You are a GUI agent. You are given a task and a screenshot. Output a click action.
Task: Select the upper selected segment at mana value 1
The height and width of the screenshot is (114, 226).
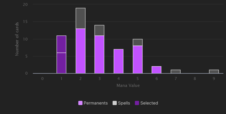pyautogui.click(x=61, y=44)
